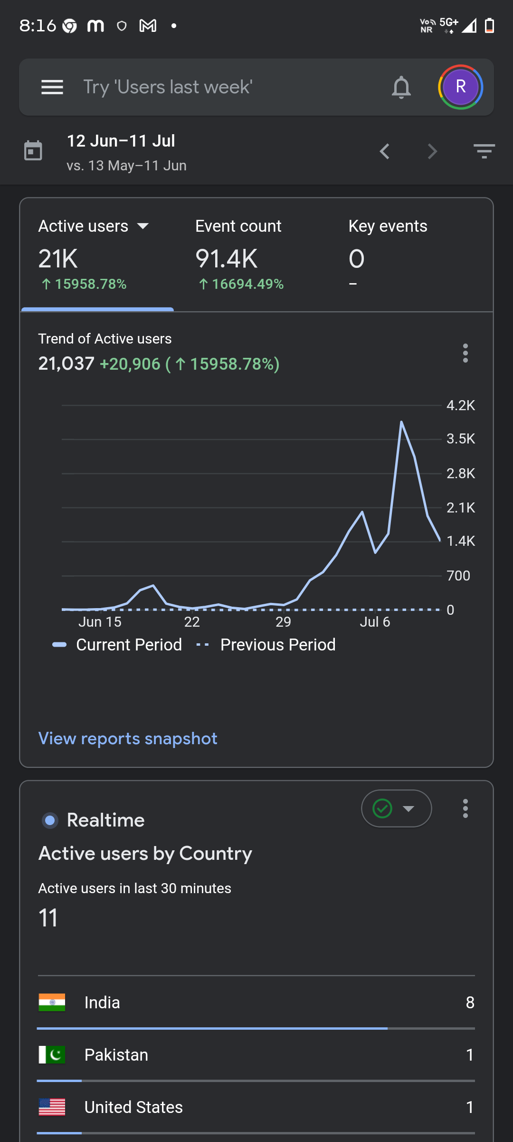Toggle Previous Period legend item
This screenshot has height=1142, width=513.
coord(266,645)
